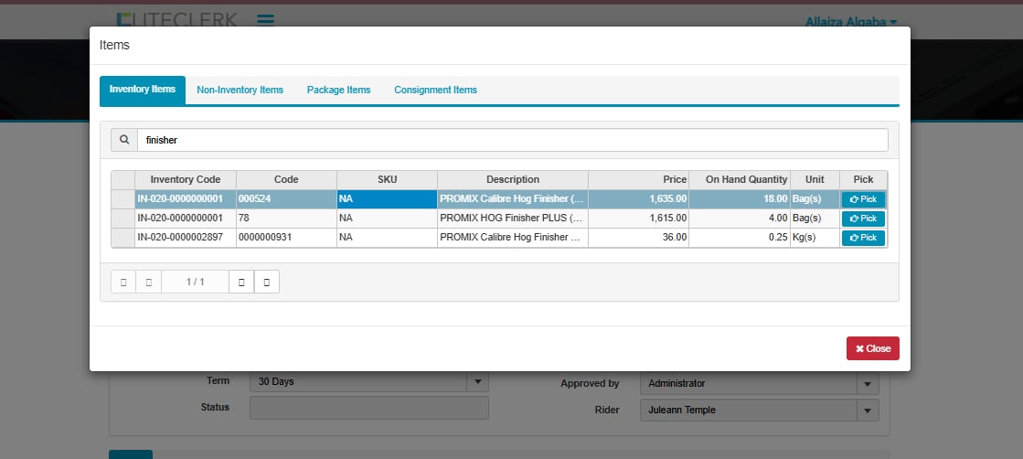The width and height of the screenshot is (1023, 459).
Task: Sort by On Hand Quantity column header
Action: point(740,179)
